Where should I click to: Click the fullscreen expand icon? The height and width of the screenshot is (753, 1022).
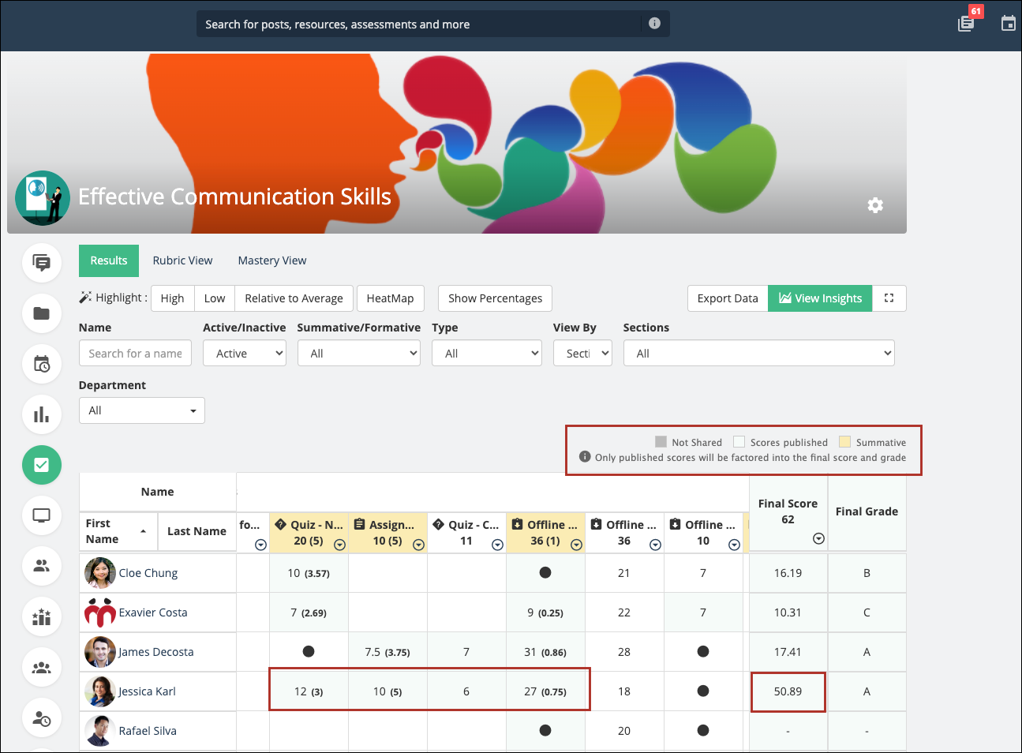(x=889, y=298)
